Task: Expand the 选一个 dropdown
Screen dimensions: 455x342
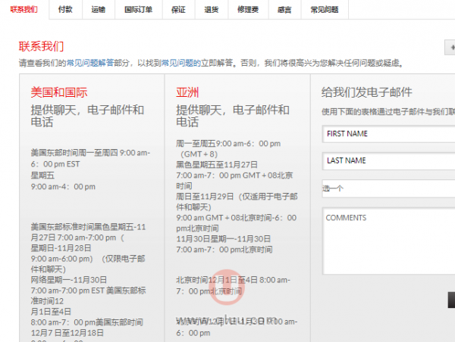Action: [387, 188]
